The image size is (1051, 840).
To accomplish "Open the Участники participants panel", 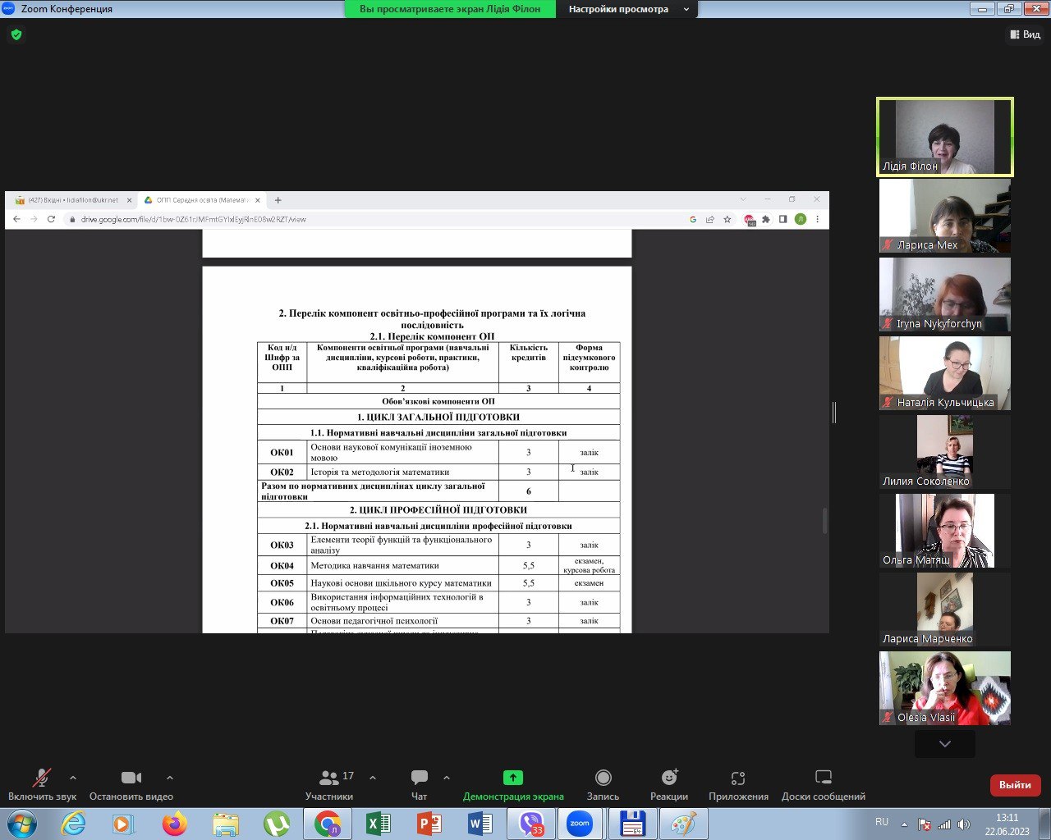I will [x=329, y=784].
